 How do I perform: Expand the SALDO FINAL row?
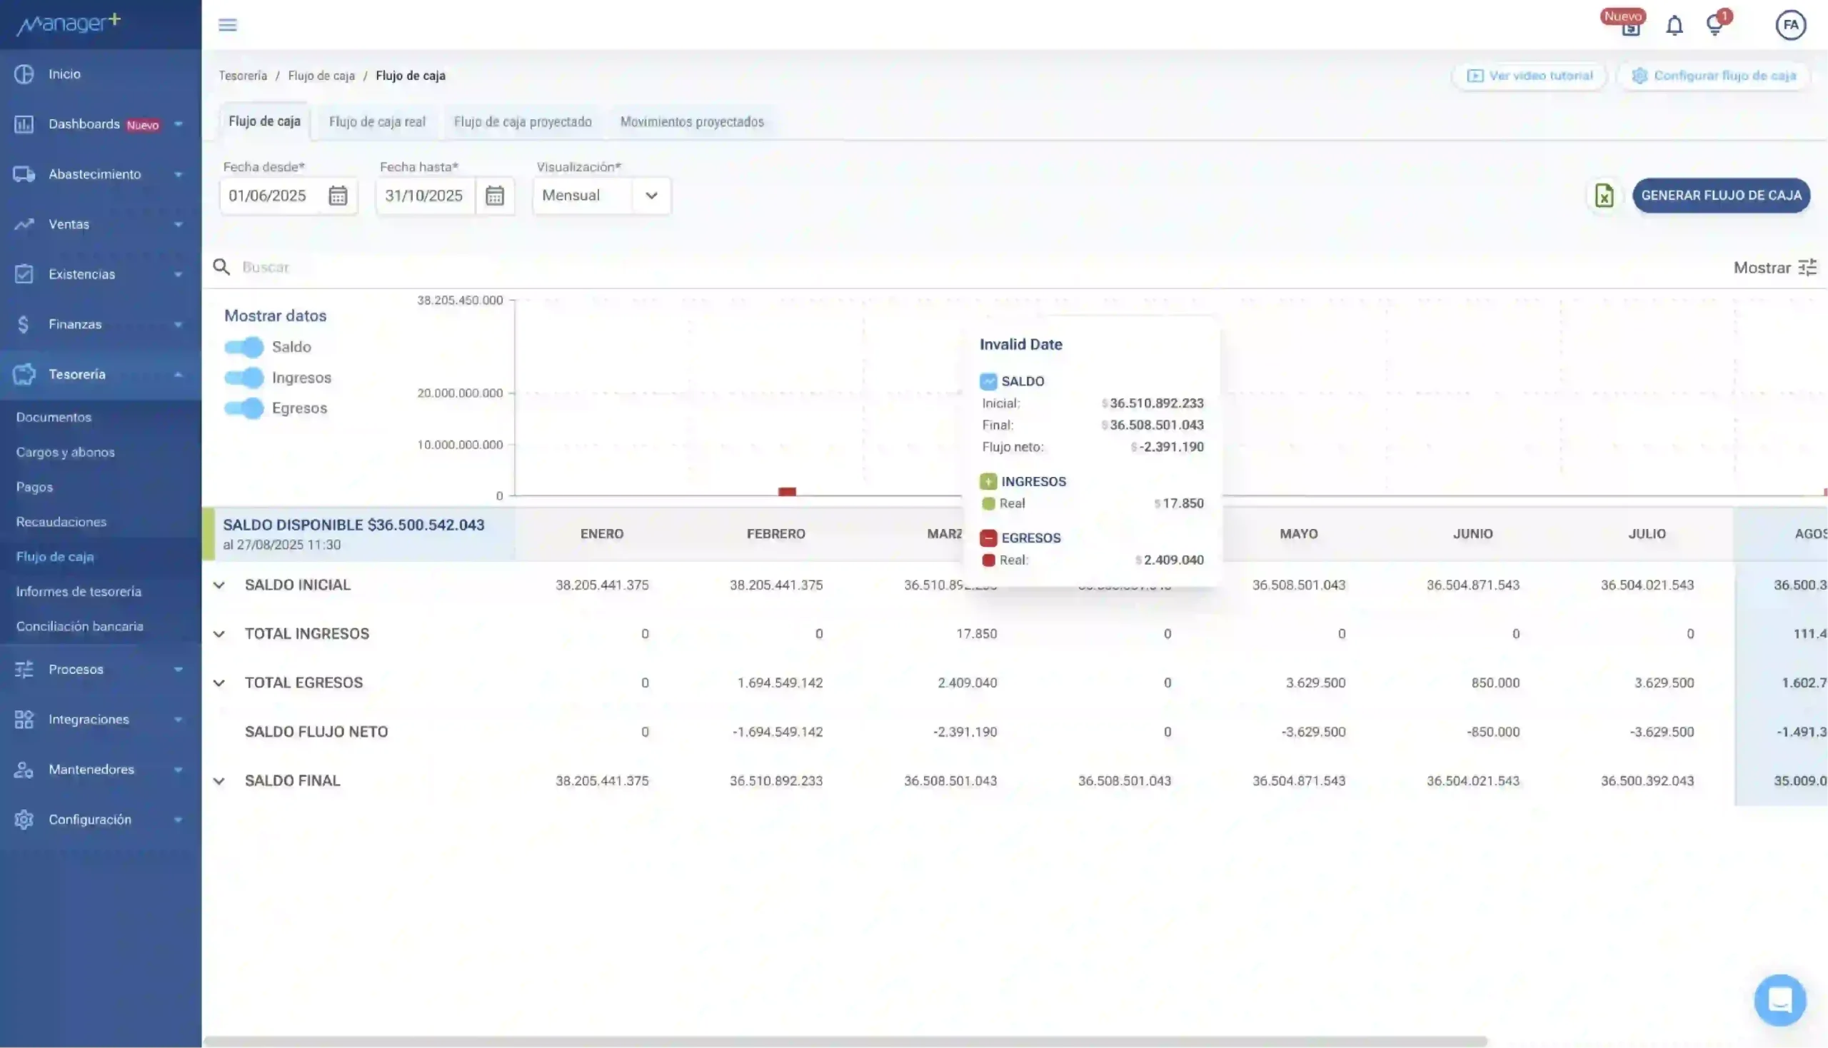[219, 781]
